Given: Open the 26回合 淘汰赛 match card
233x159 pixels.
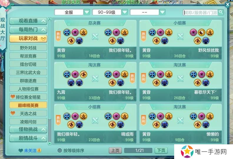Looking at the screenshot, I should pos(181,82).
